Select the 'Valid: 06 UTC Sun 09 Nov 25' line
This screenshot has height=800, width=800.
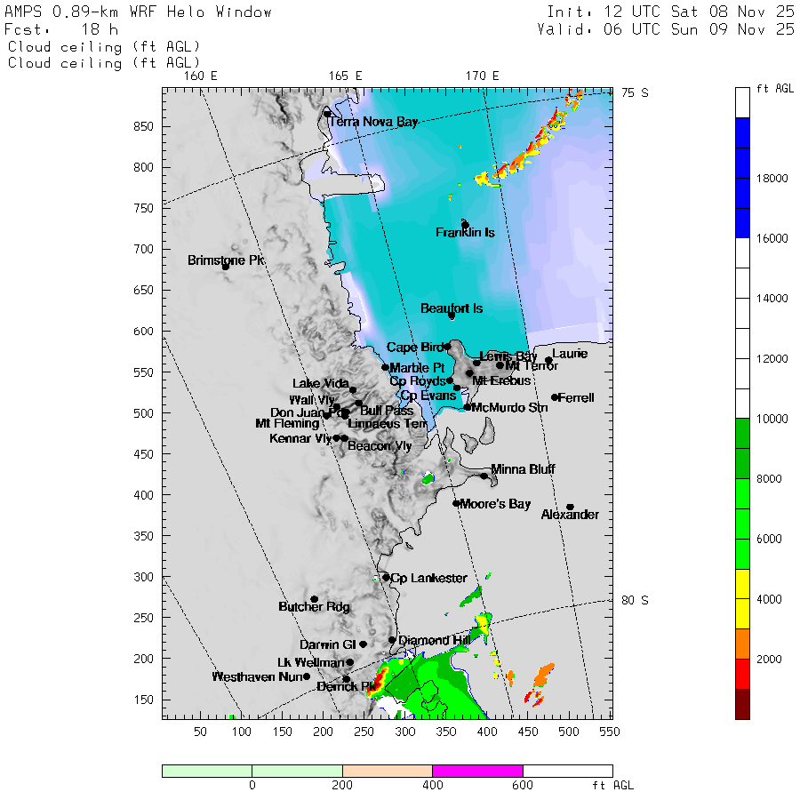coord(666,29)
